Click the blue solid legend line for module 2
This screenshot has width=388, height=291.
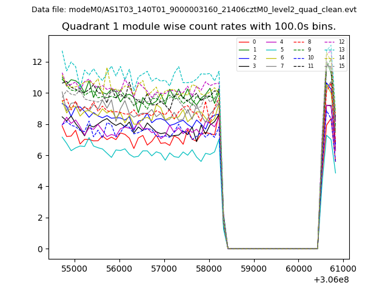244,58
